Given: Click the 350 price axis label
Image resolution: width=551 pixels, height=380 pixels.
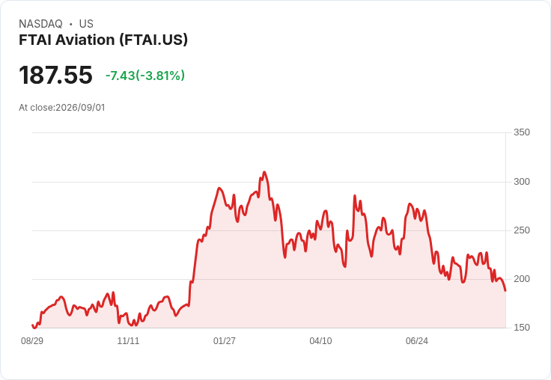Looking at the screenshot, I should coord(522,132).
